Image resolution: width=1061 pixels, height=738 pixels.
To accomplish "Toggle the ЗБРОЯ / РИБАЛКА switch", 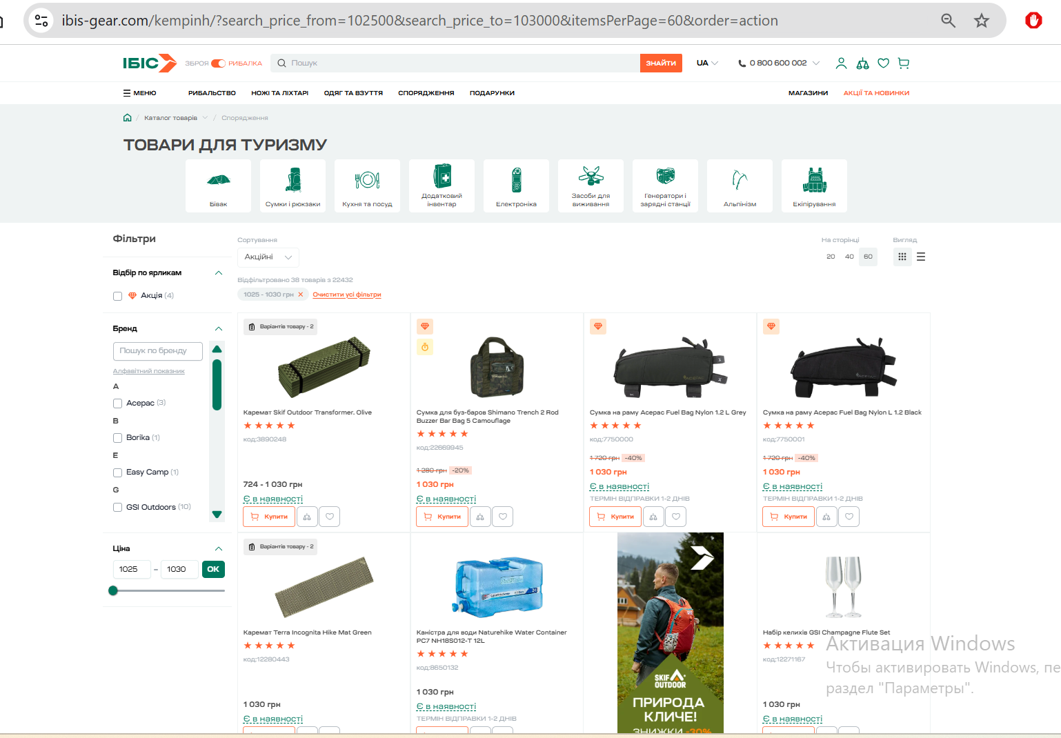I will (x=219, y=63).
